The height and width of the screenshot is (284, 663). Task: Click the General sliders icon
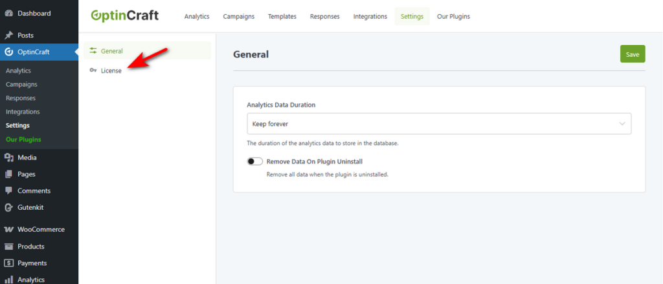pos(93,51)
